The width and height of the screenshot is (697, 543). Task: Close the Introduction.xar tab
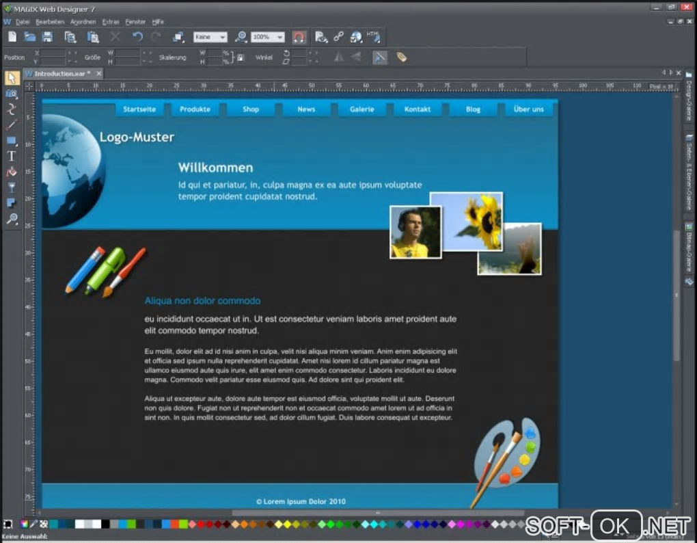tap(98, 73)
